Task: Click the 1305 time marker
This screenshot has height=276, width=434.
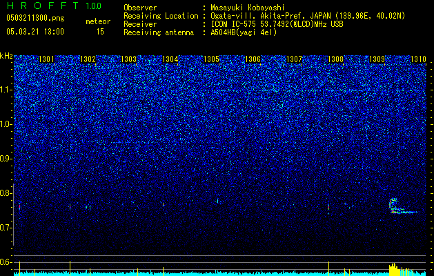Action: (211, 59)
